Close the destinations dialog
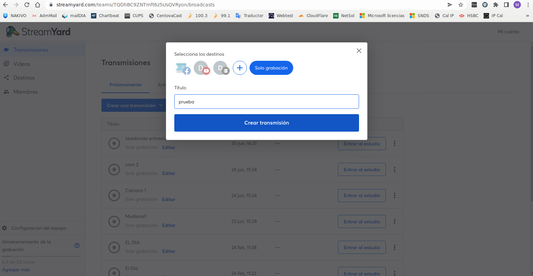Viewport: 533px width, 276px height. tap(359, 51)
